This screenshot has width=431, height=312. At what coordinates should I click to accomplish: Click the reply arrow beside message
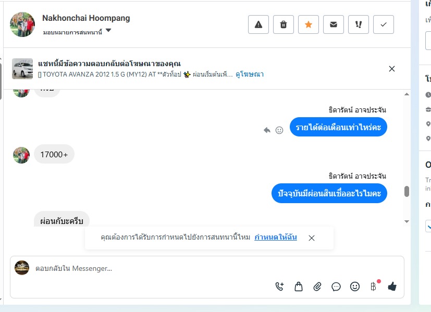point(267,130)
